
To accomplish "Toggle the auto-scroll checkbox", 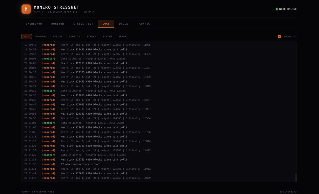I will pos(279,37).
